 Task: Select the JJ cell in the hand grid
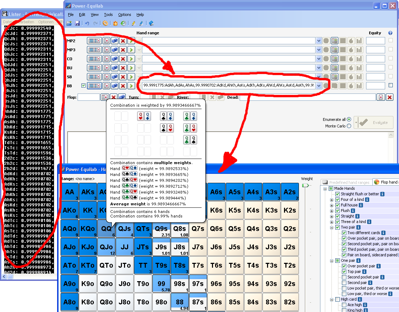[x=125, y=247]
